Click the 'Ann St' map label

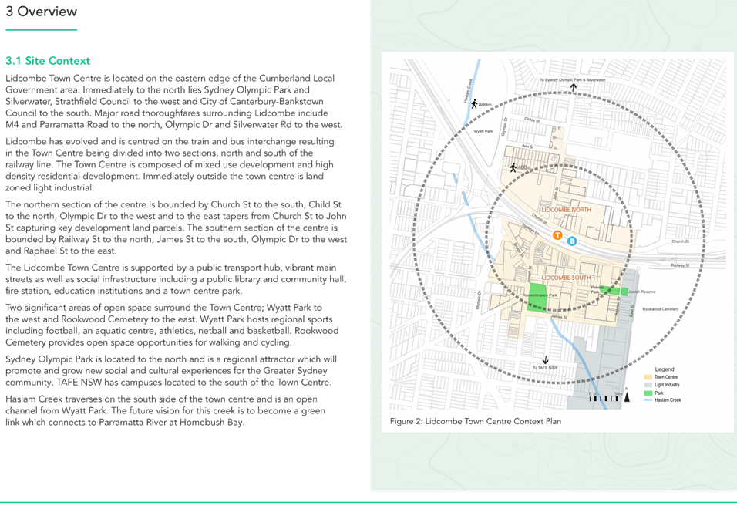point(528,147)
